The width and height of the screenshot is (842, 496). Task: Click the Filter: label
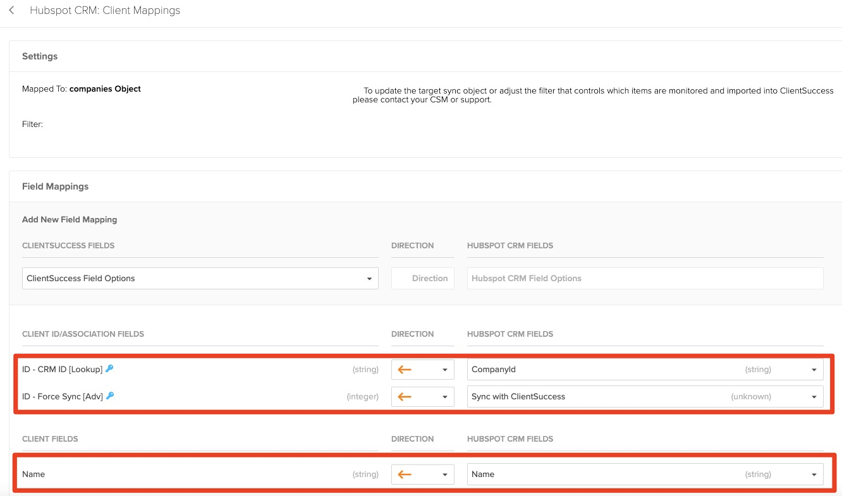click(x=32, y=124)
